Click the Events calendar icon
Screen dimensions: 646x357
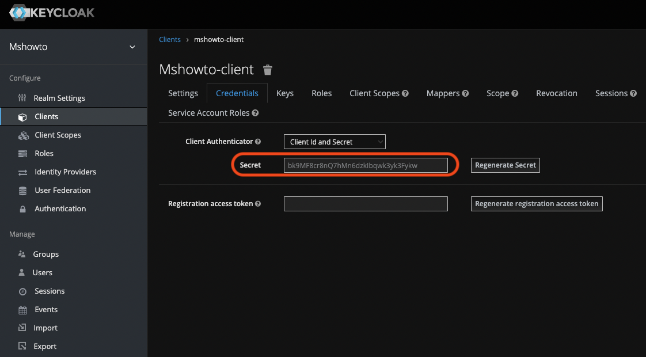click(x=22, y=310)
